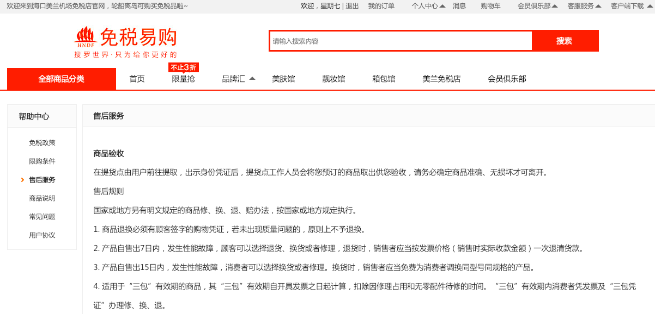Click the 售后规则 heading

[108, 191]
